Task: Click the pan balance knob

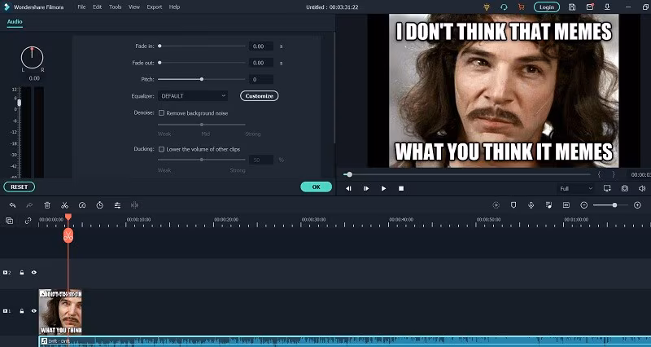Action: pos(32,57)
